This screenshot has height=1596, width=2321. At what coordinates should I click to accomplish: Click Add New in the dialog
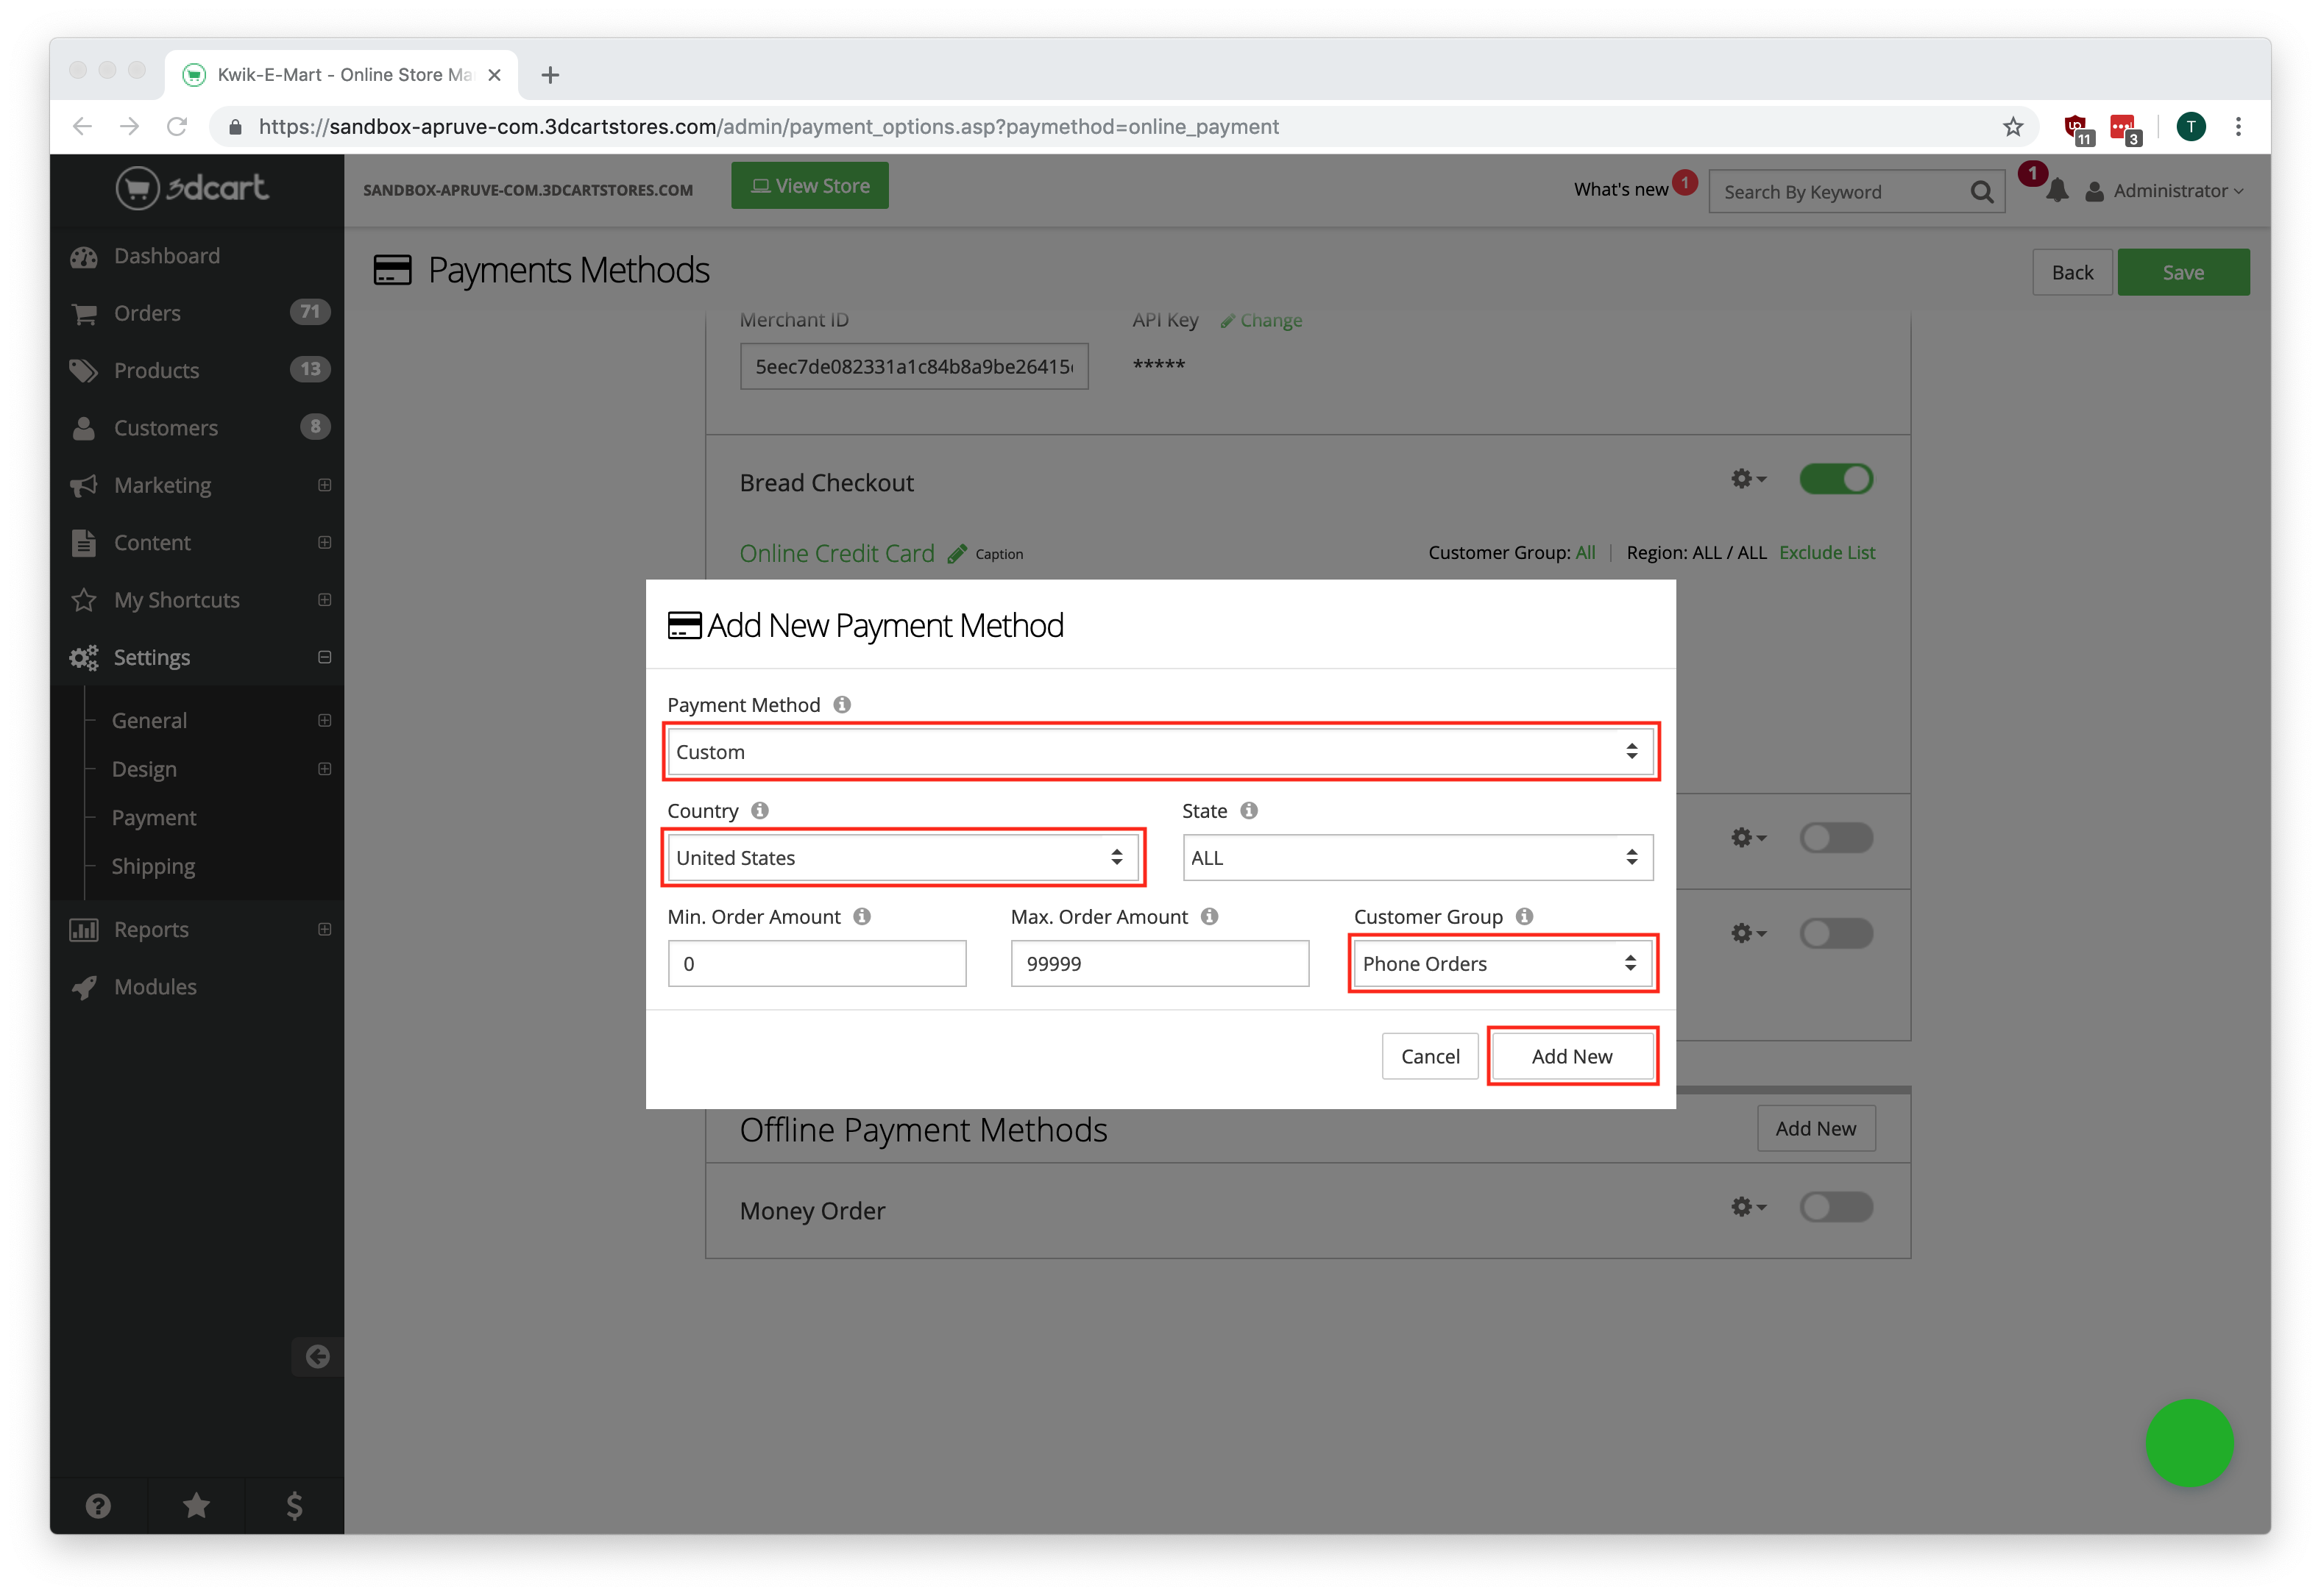pyautogui.click(x=1570, y=1056)
